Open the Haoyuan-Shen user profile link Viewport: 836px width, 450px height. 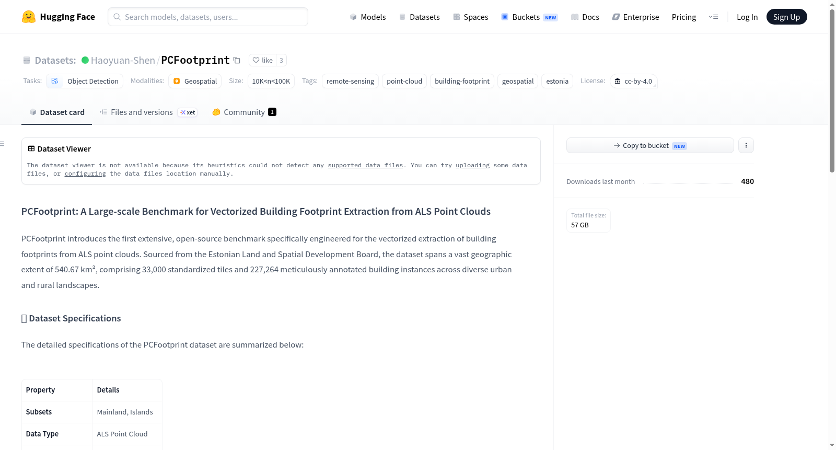point(123,60)
